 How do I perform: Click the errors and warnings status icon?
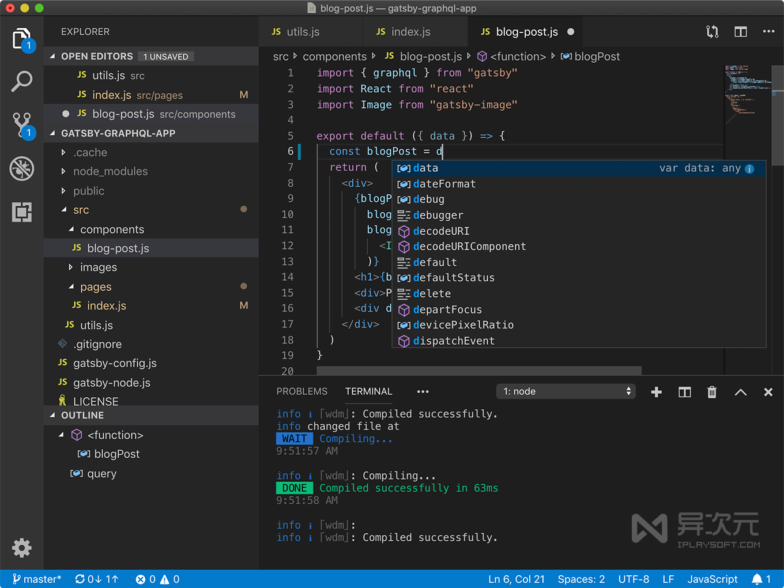coord(157,579)
